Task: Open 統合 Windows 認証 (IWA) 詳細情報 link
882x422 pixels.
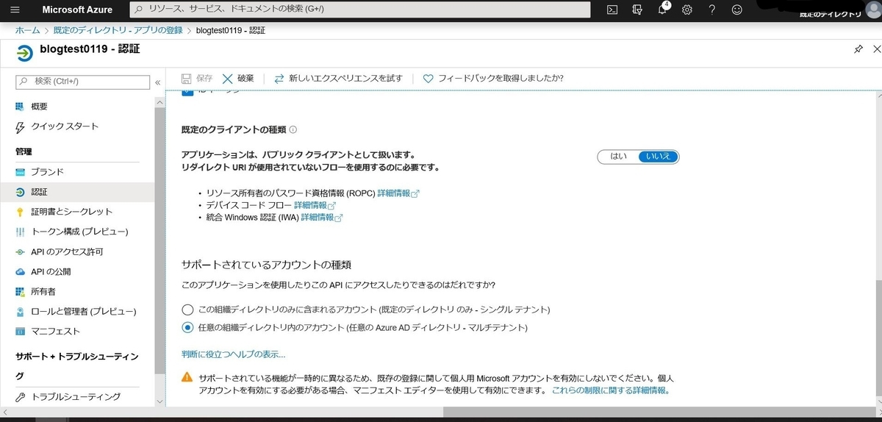Action: coord(322,218)
